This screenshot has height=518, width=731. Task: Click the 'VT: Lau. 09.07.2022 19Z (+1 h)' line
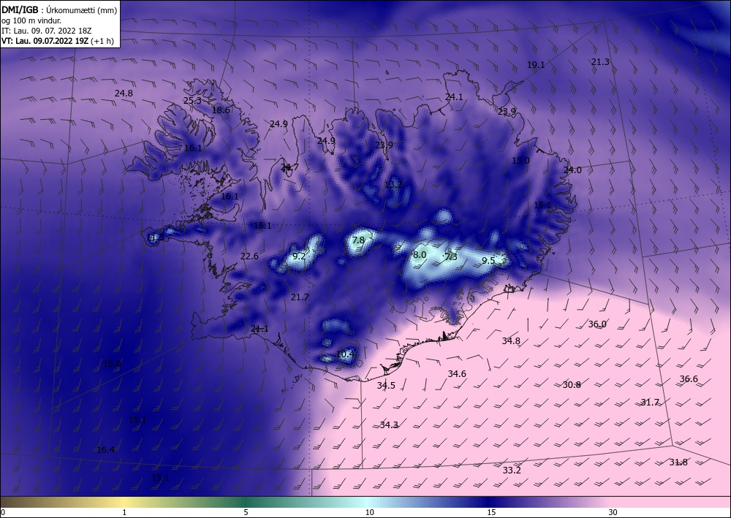(58, 41)
